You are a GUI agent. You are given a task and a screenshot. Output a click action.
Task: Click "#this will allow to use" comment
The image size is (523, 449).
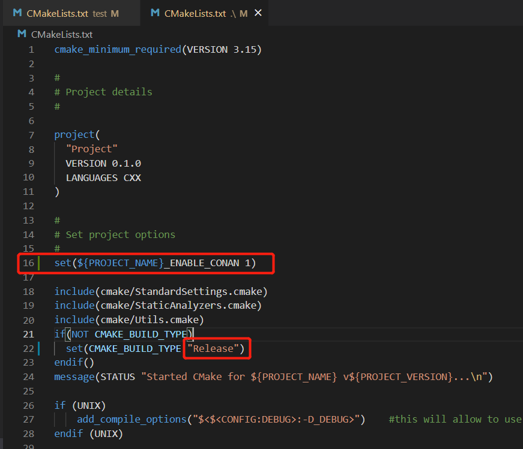coord(455,420)
